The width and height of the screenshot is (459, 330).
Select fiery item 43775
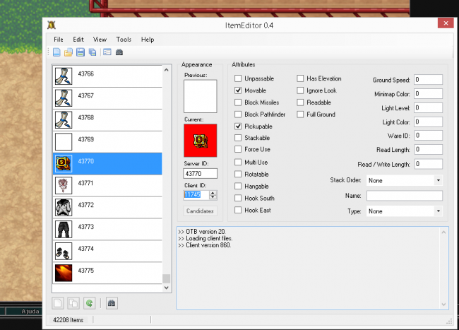pos(107,273)
